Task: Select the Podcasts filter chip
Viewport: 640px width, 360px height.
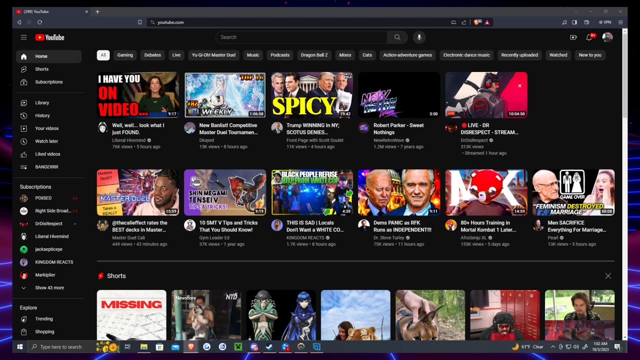Action: [x=280, y=55]
